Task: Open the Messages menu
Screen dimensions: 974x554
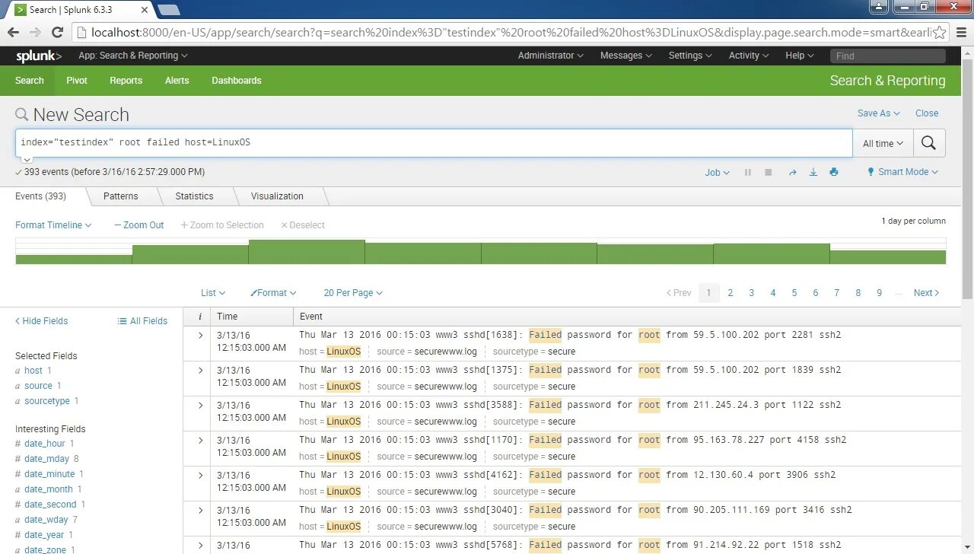Action: pyautogui.click(x=626, y=56)
